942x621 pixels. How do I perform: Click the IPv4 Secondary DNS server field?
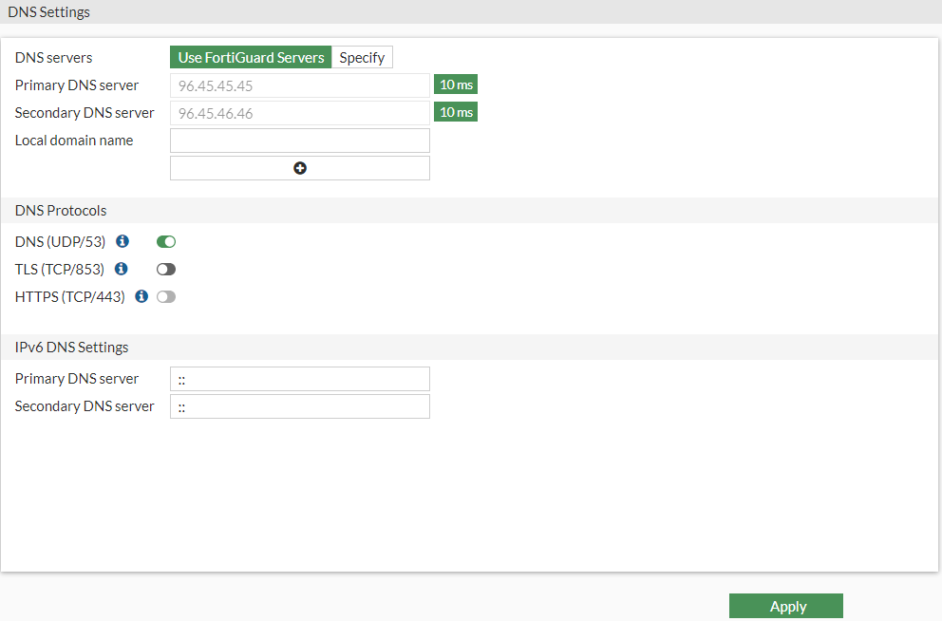[x=300, y=113]
